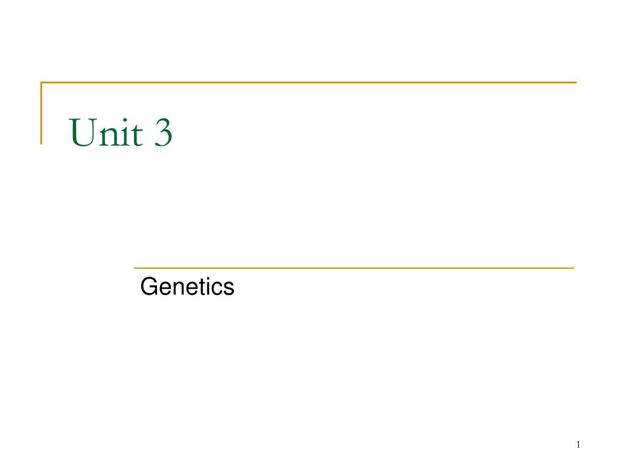Place cursor at end of "Genetics"
Image resolution: width=618 pixels, height=464 pixels.
(235, 287)
